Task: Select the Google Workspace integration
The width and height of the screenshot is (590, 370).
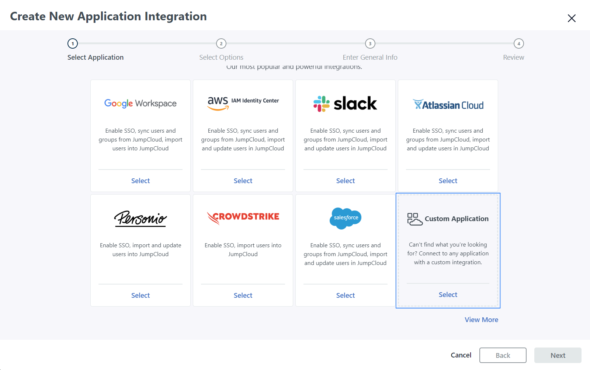Action: (140, 181)
